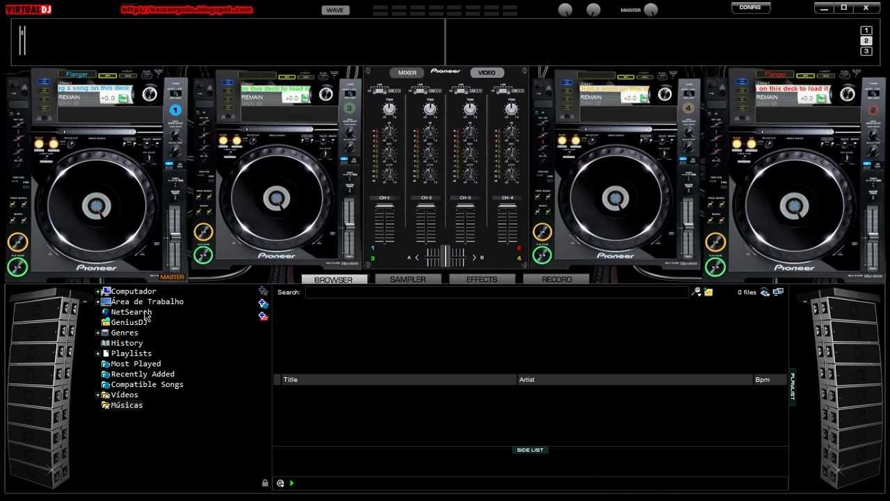Switch to waveform layout 3
This screenshot has height=501, width=890.
click(x=866, y=51)
